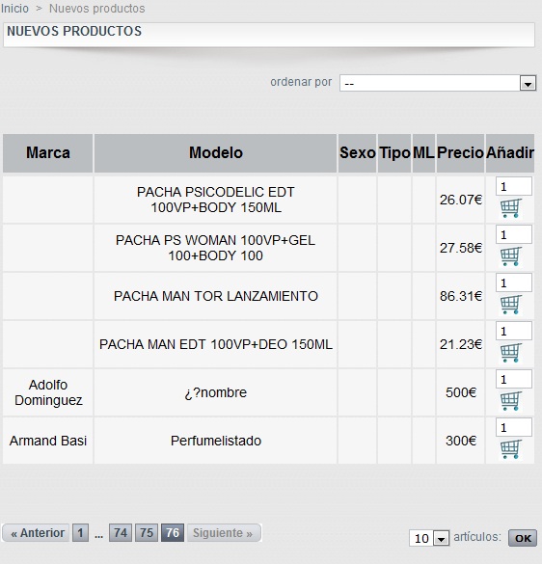Go to page 1
Image resolution: width=542 pixels, height=564 pixels.
tap(80, 533)
